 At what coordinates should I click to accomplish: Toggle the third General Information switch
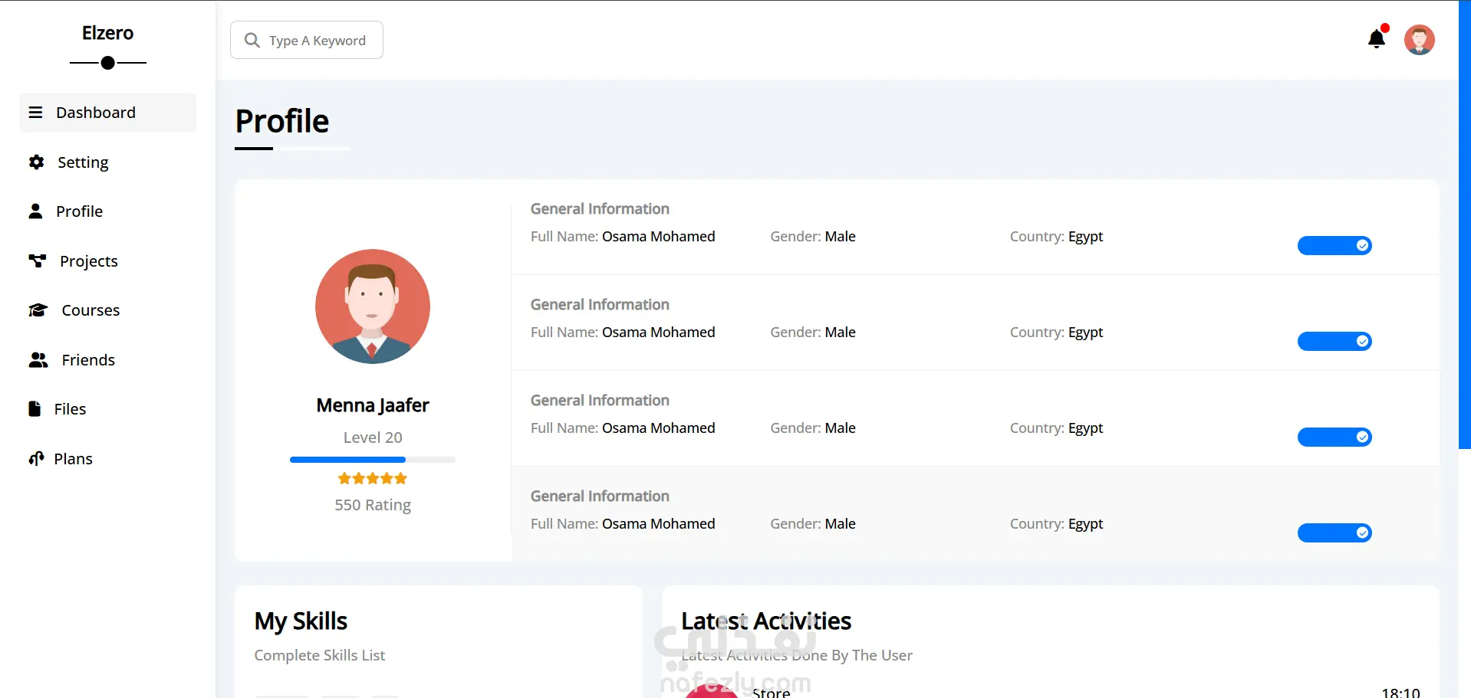(1334, 437)
